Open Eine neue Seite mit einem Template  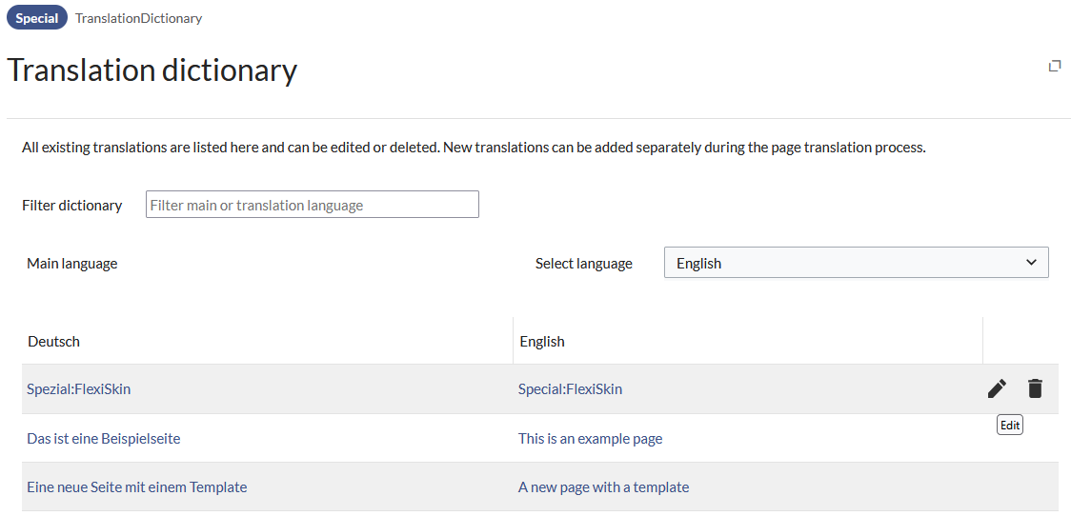click(136, 486)
